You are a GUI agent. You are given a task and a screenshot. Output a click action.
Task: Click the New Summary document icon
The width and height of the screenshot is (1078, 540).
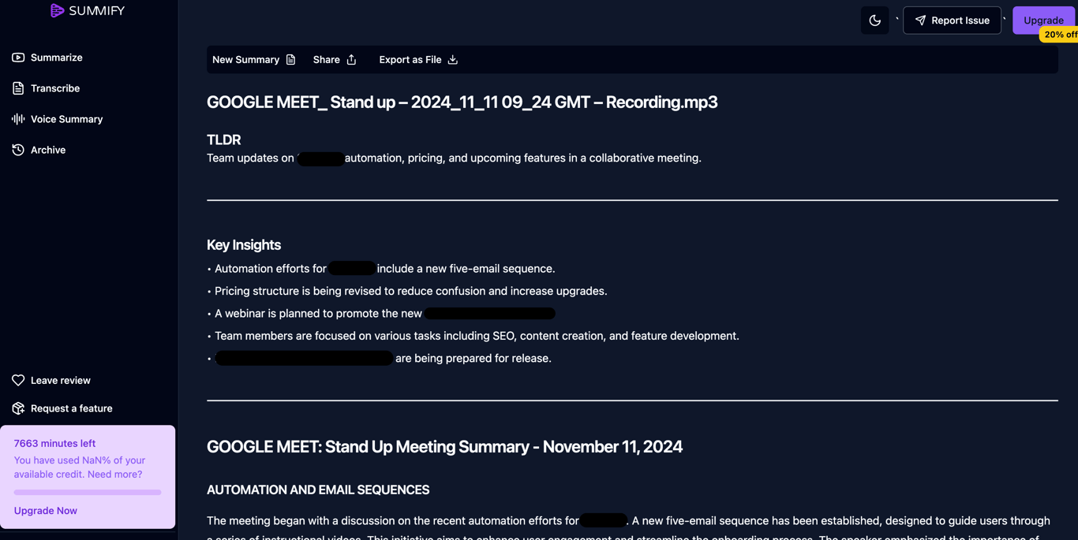pyautogui.click(x=290, y=60)
